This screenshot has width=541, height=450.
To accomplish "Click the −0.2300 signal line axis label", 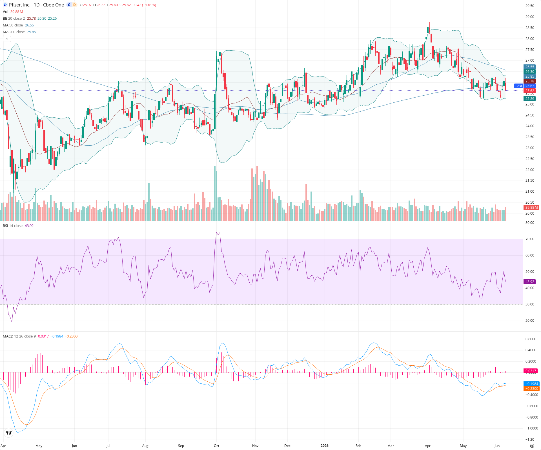I will click(x=531, y=388).
